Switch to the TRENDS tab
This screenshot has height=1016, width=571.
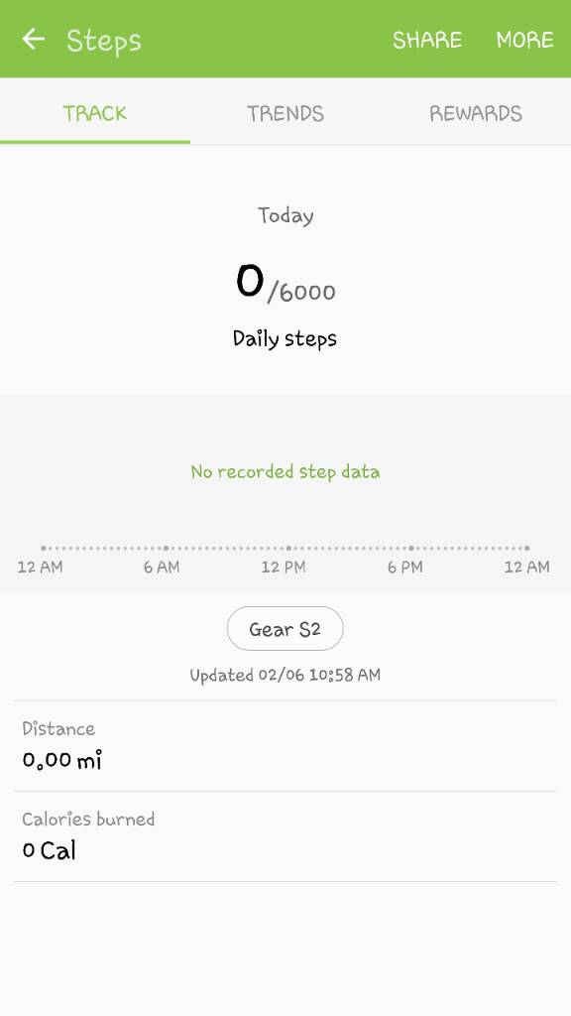click(x=285, y=113)
